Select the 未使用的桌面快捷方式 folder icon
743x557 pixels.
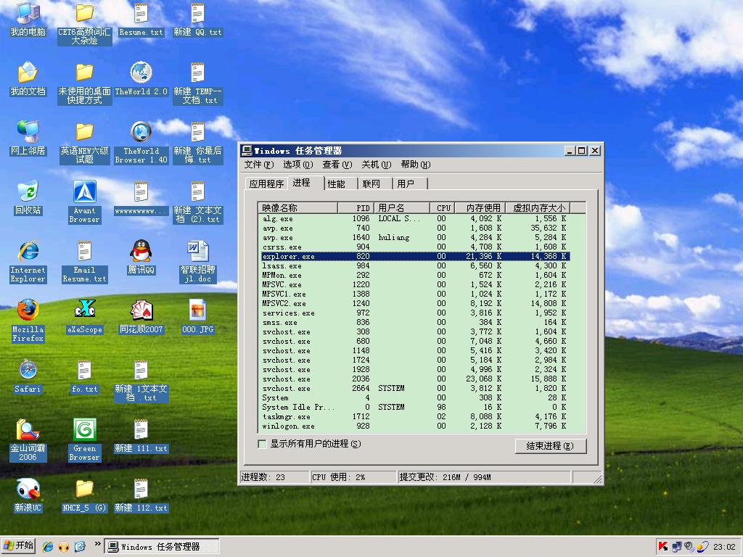coord(85,83)
